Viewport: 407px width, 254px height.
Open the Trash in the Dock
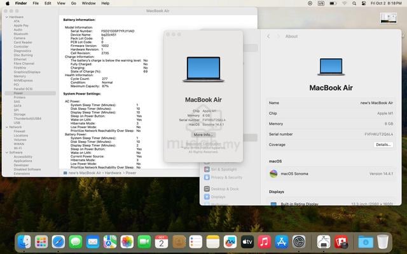click(383, 242)
